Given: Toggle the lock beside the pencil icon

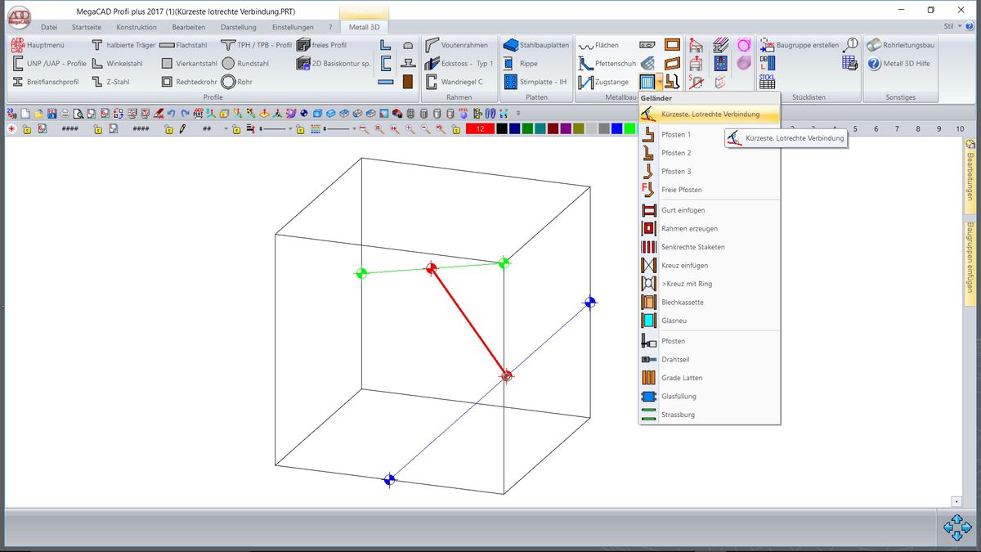Looking at the screenshot, I should pyautogui.click(x=168, y=129).
